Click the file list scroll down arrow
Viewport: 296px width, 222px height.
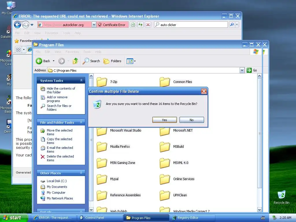259,210
